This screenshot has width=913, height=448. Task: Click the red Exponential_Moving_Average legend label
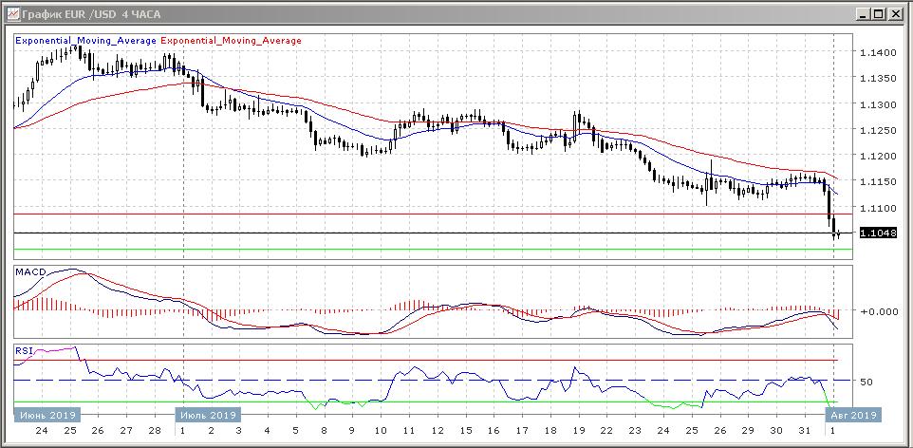[x=232, y=41]
